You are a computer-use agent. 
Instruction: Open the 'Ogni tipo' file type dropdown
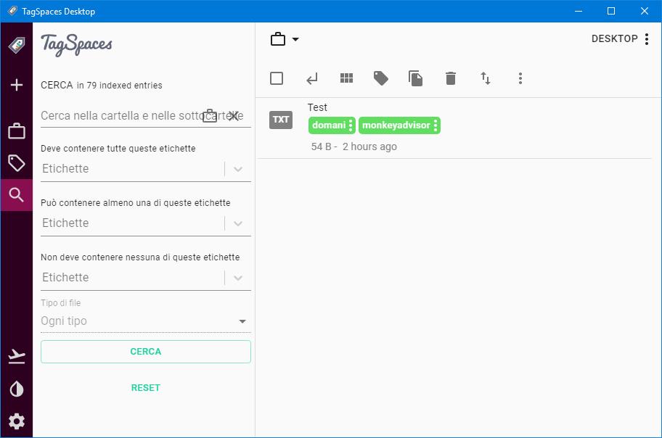tap(146, 321)
